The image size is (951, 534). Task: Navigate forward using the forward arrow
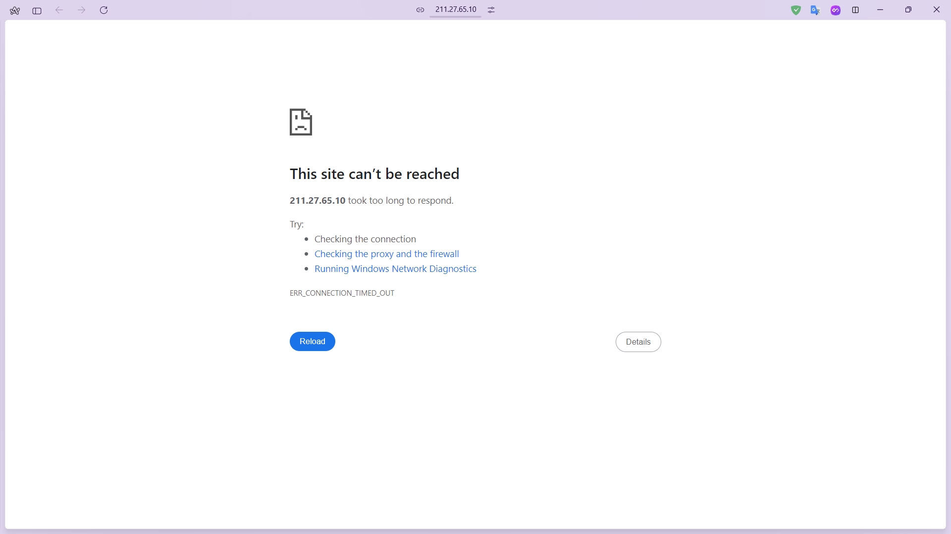[x=82, y=10]
